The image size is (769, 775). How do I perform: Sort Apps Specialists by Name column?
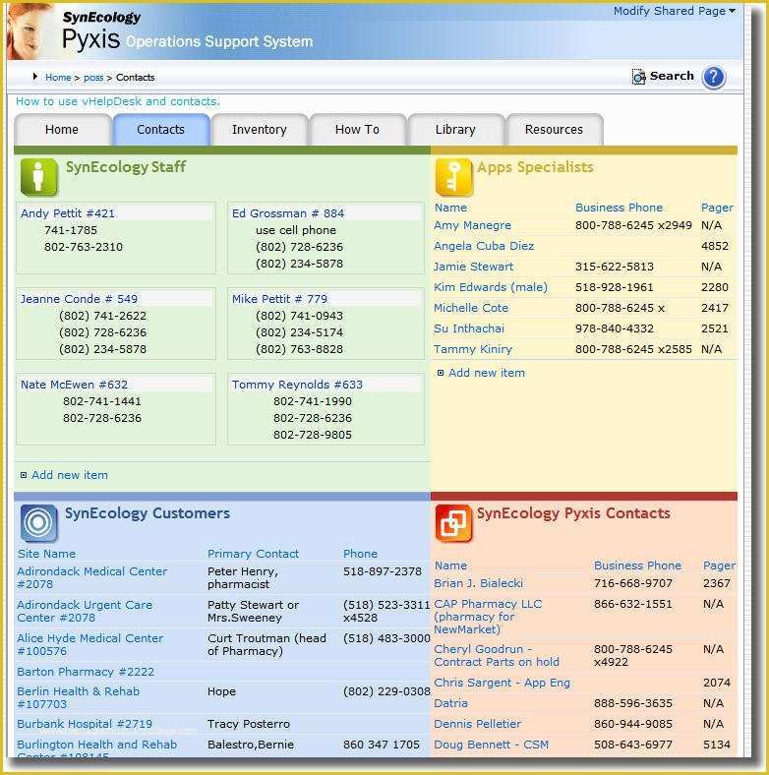point(450,208)
